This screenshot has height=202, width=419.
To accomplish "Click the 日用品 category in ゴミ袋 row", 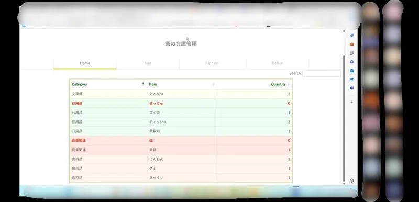I will pyautogui.click(x=108, y=113).
